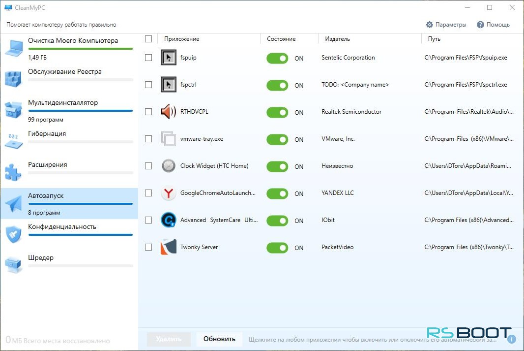Open Помощь help link
The image size is (524, 351).
[493, 25]
